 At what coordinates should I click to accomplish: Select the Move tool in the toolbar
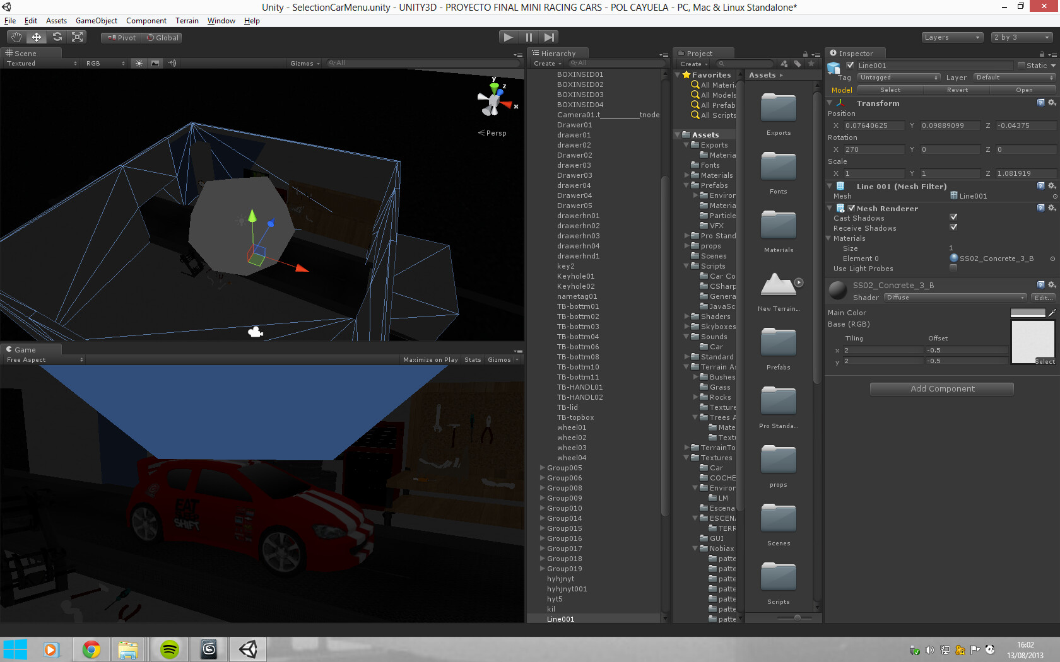tap(36, 37)
